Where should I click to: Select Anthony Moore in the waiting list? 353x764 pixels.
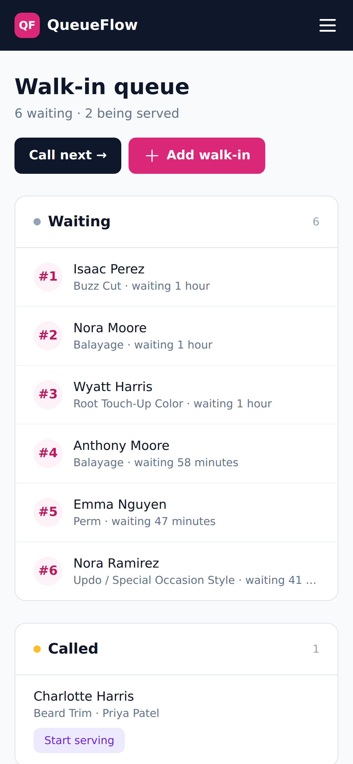point(176,454)
